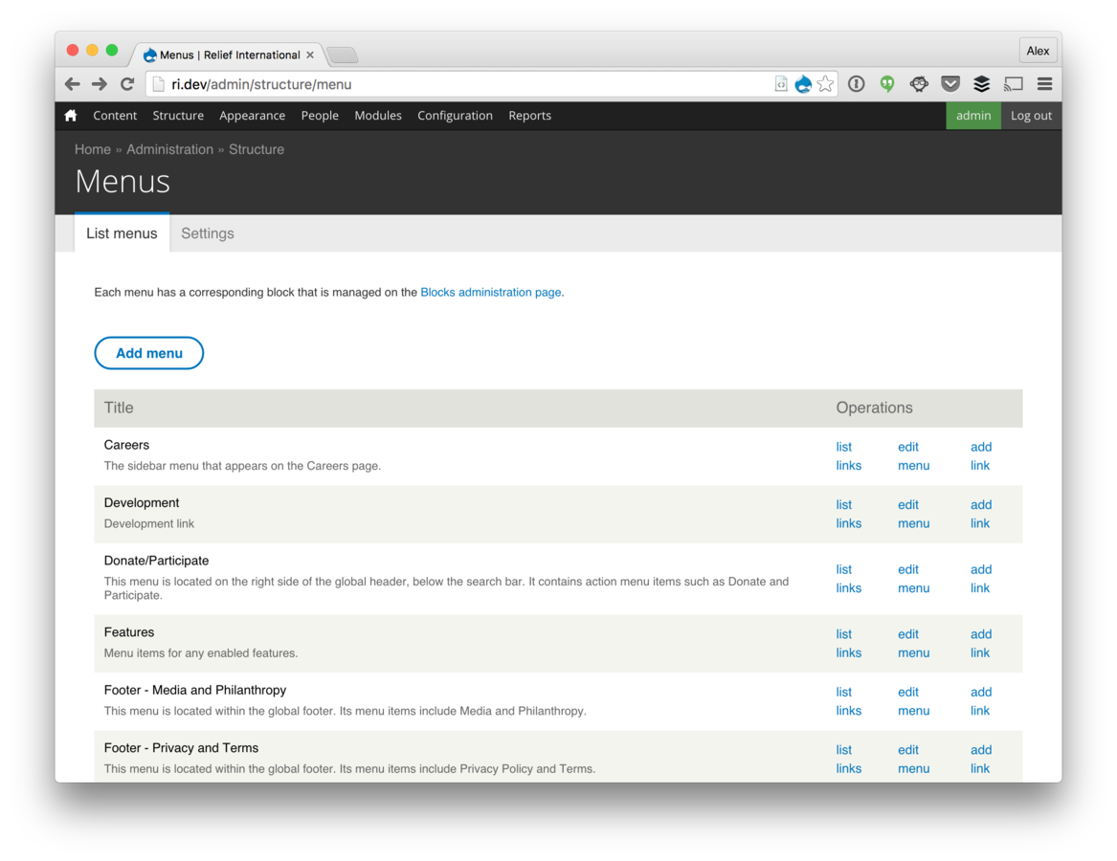Click the circled info extension icon
The image size is (1117, 861).
pos(857,84)
